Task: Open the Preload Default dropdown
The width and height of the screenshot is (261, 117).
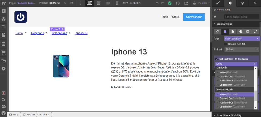Action: pos(242,50)
